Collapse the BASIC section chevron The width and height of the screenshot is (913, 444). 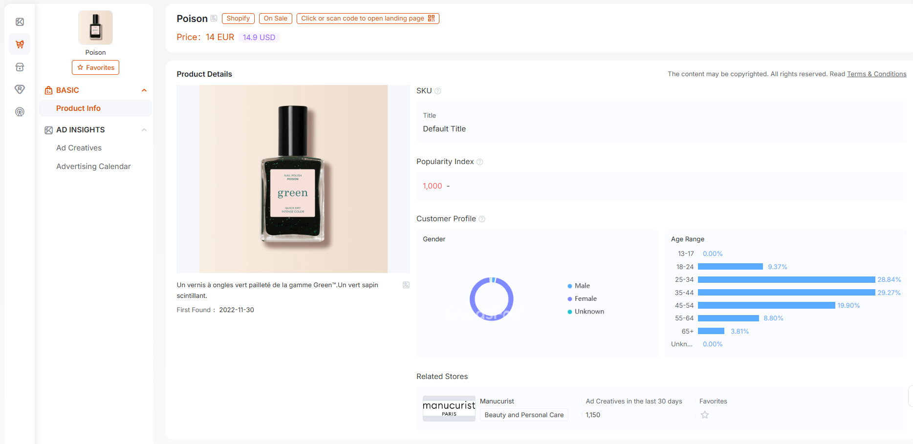(x=144, y=90)
